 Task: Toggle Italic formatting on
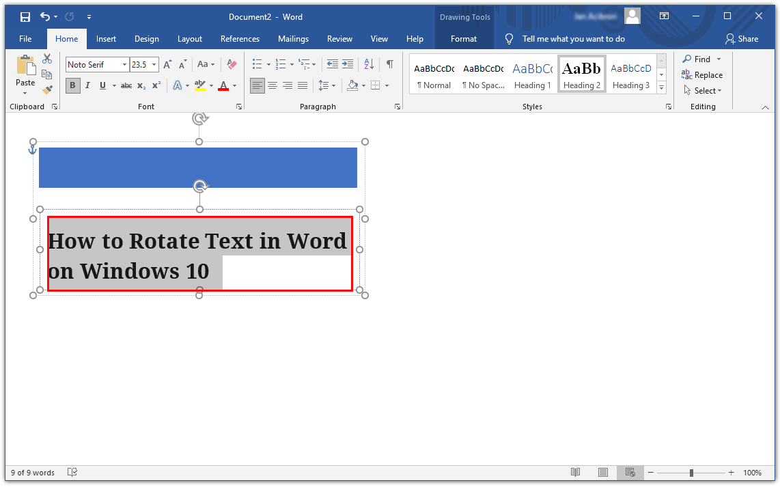coord(87,85)
